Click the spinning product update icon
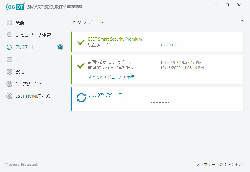 81,98
